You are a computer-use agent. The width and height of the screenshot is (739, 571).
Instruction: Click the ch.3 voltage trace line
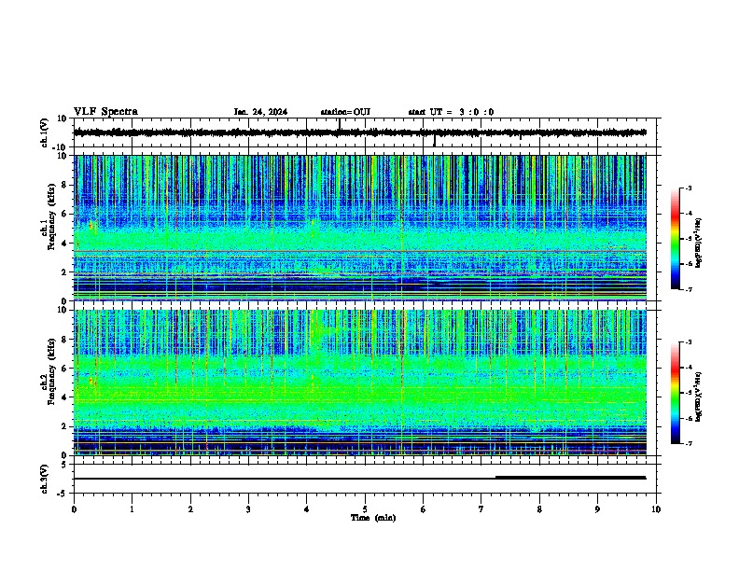point(359,479)
